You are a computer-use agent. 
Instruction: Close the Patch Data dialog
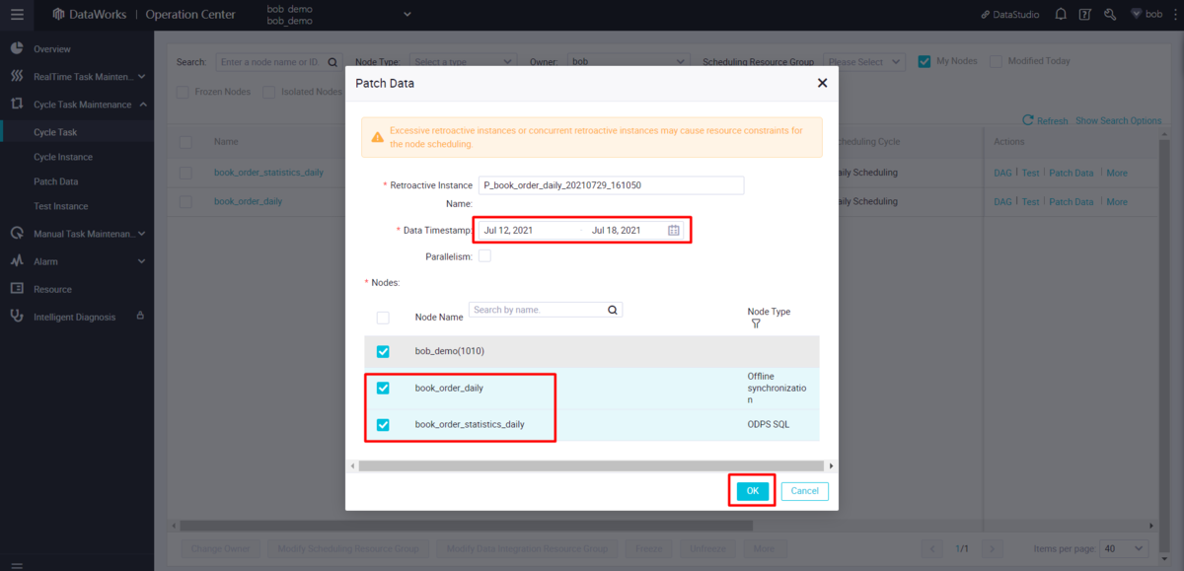[x=822, y=84]
